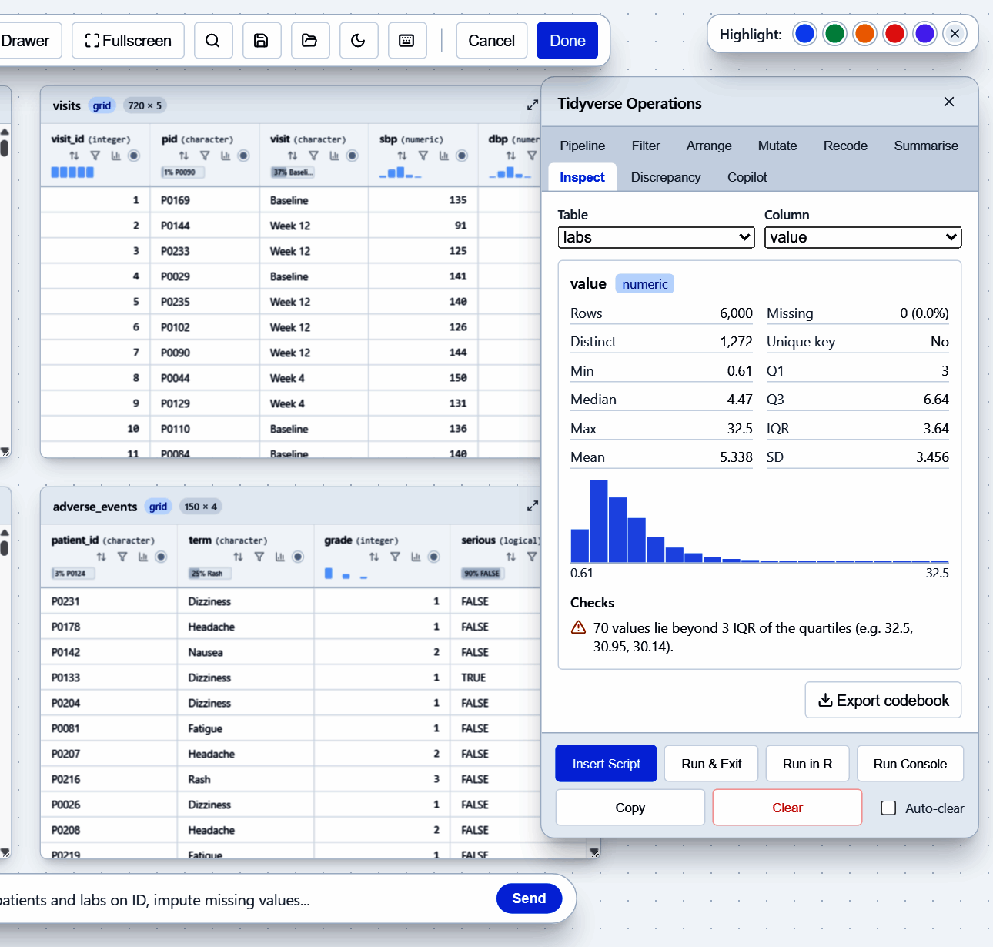
Task: Click the Fullscreen button
Action: click(x=128, y=41)
